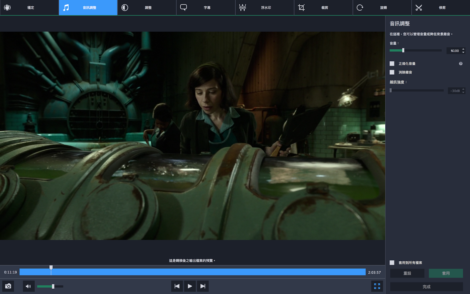Image resolution: width=470 pixels, height=294 pixels.
Task: Click the 套用 apply button
Action: [446, 273]
